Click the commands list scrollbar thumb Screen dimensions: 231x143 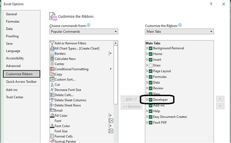click(115, 75)
